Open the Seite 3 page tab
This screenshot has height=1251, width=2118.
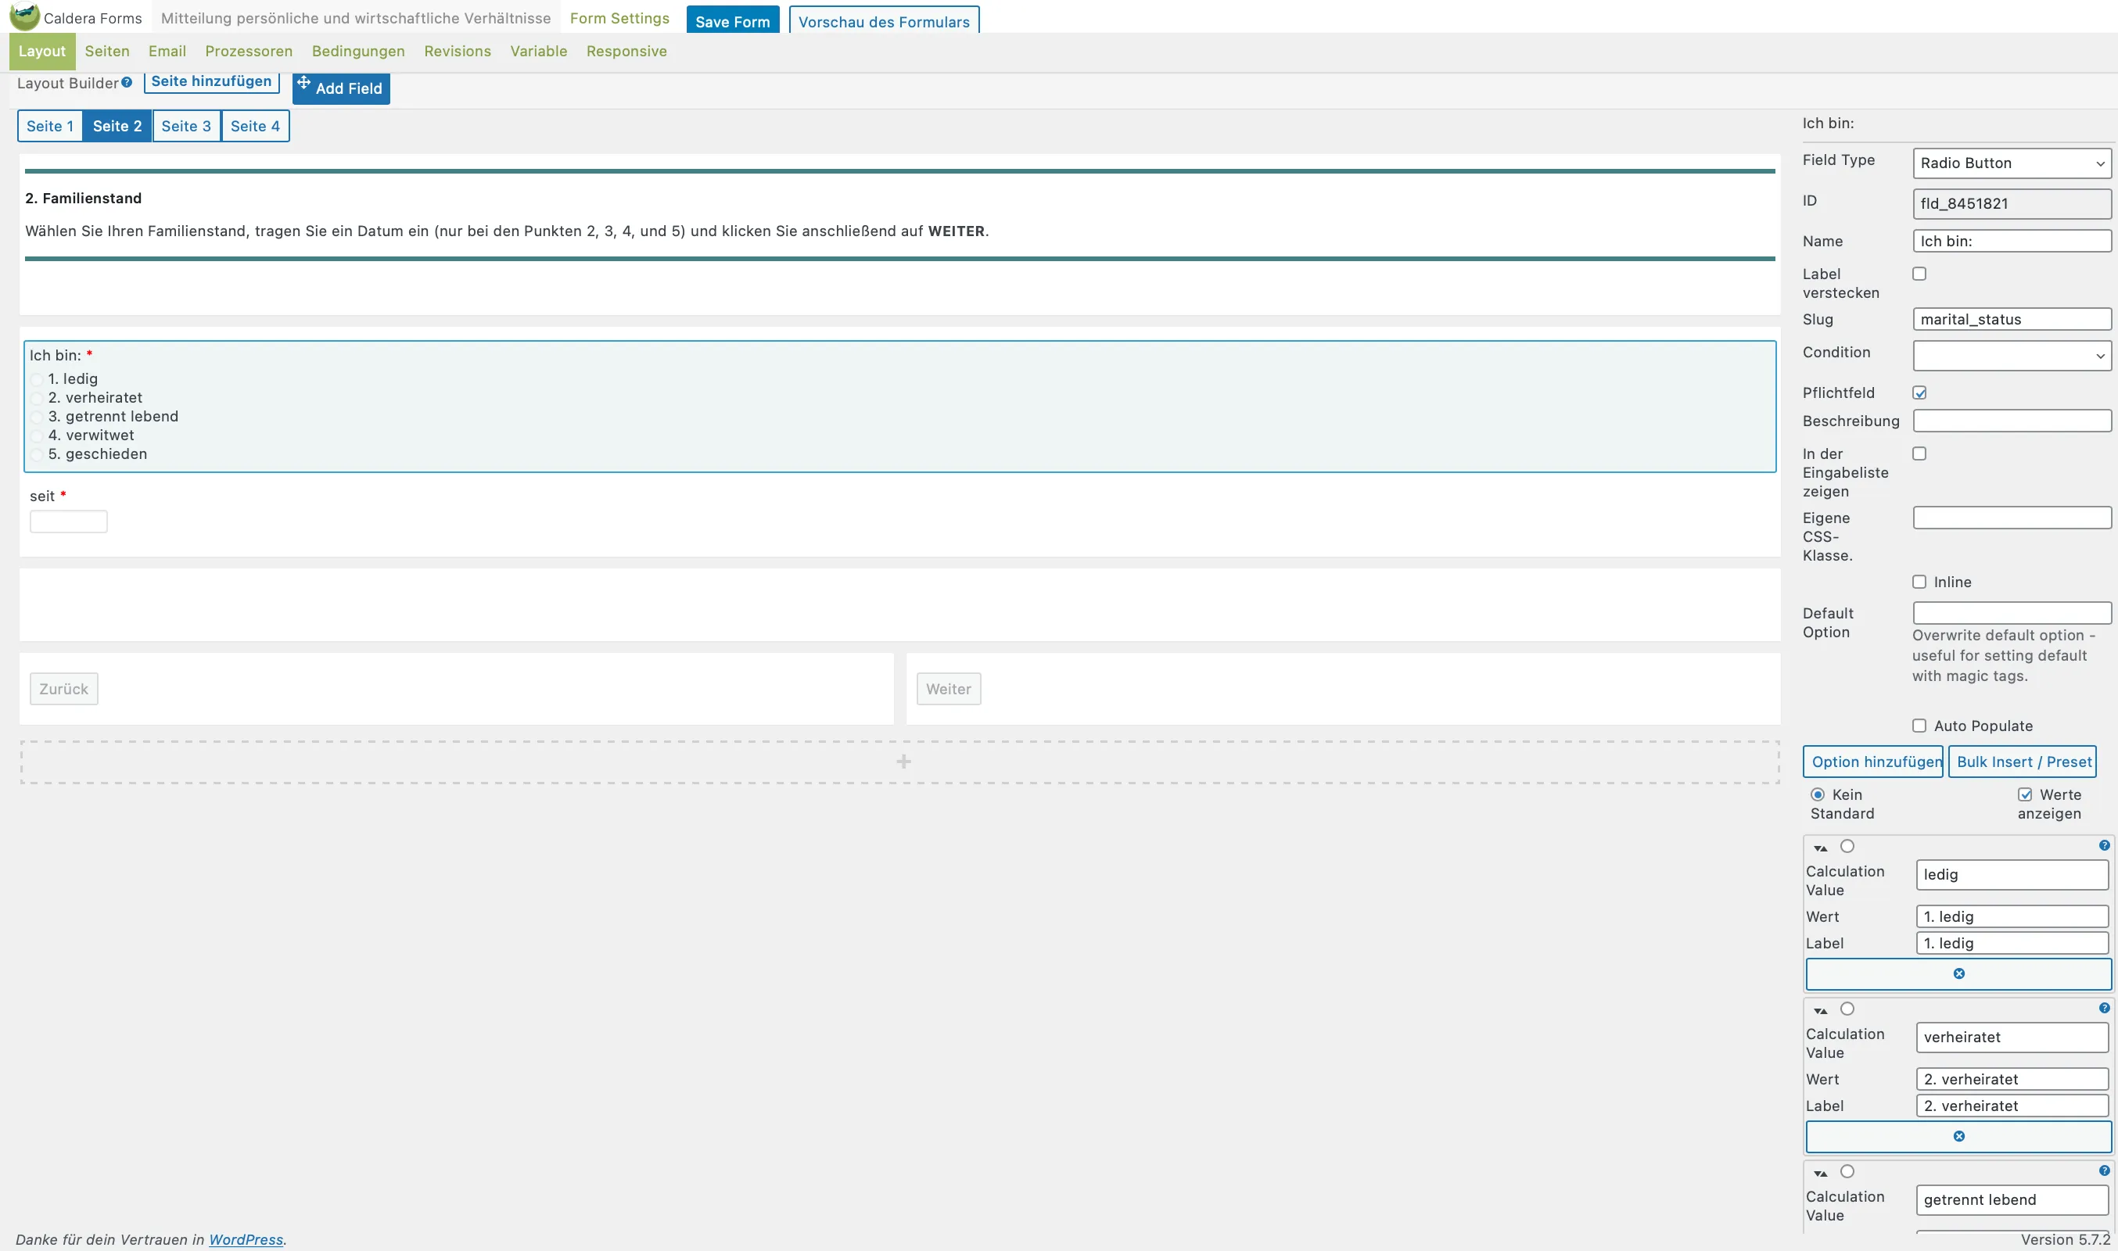click(x=186, y=127)
